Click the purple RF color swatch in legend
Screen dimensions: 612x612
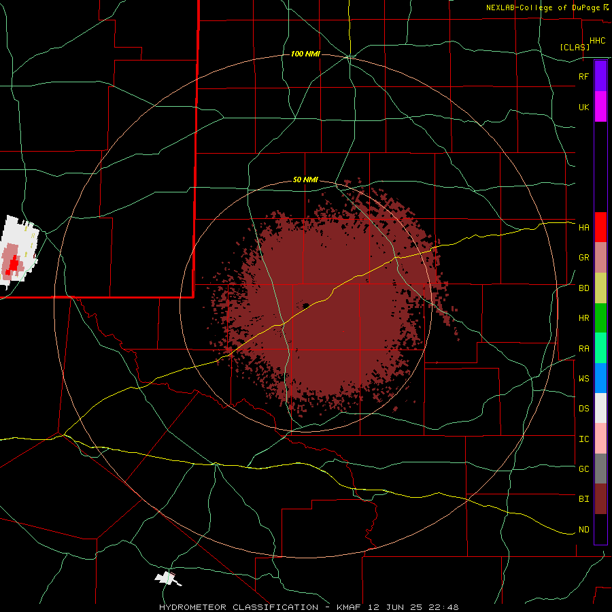coord(600,76)
